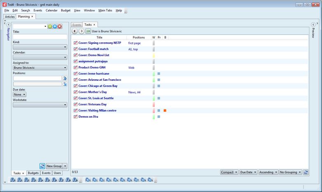Click the New Group button

click(54, 166)
